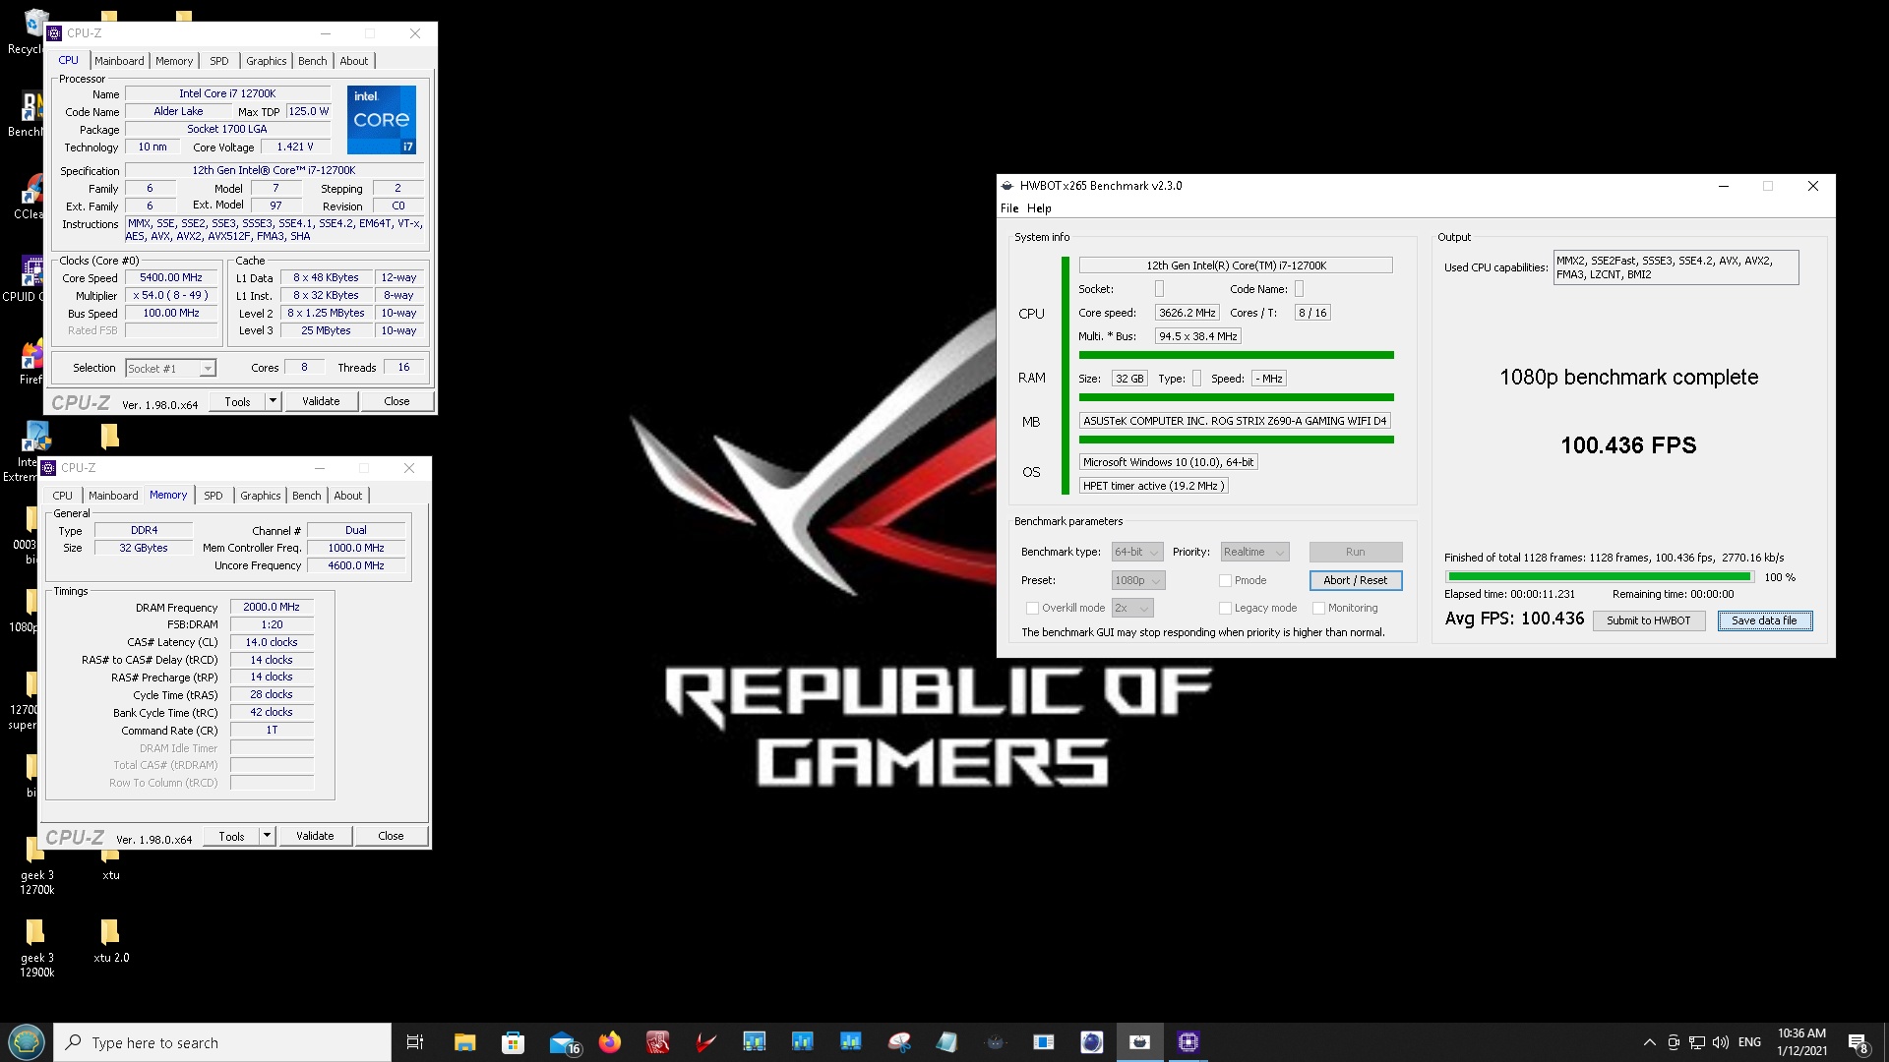Select the HWBOT x265 taskbar icon

click(1140, 1042)
